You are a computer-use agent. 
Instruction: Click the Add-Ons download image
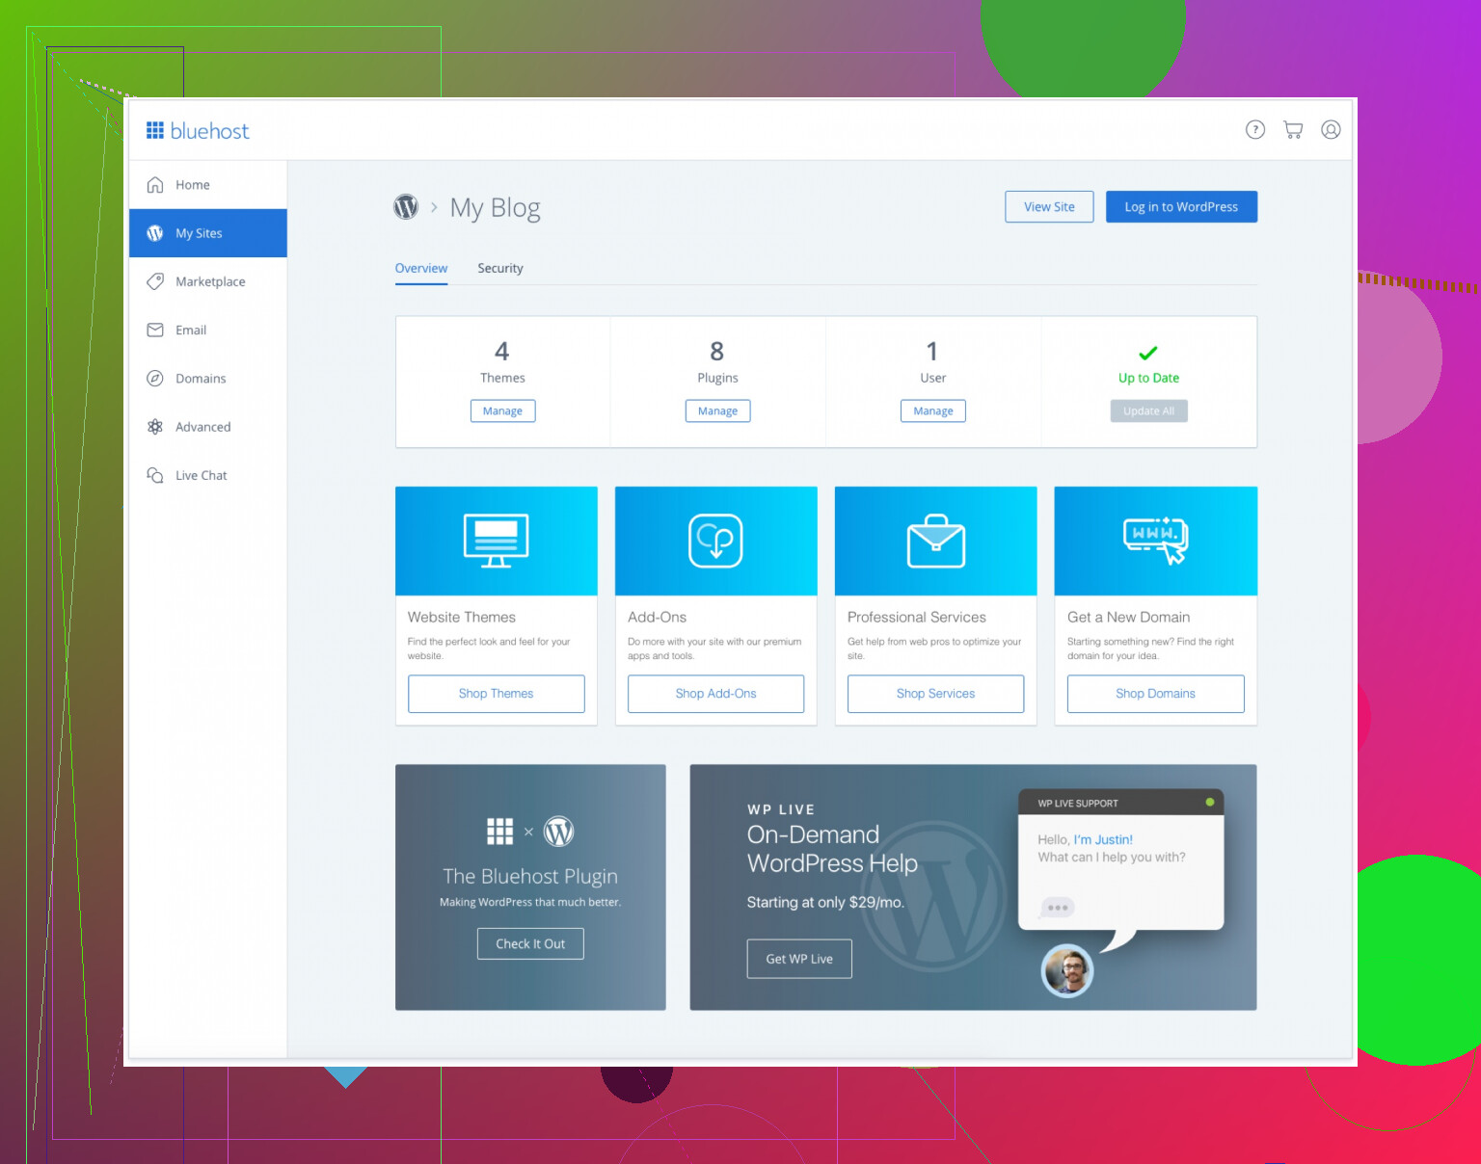[716, 541]
